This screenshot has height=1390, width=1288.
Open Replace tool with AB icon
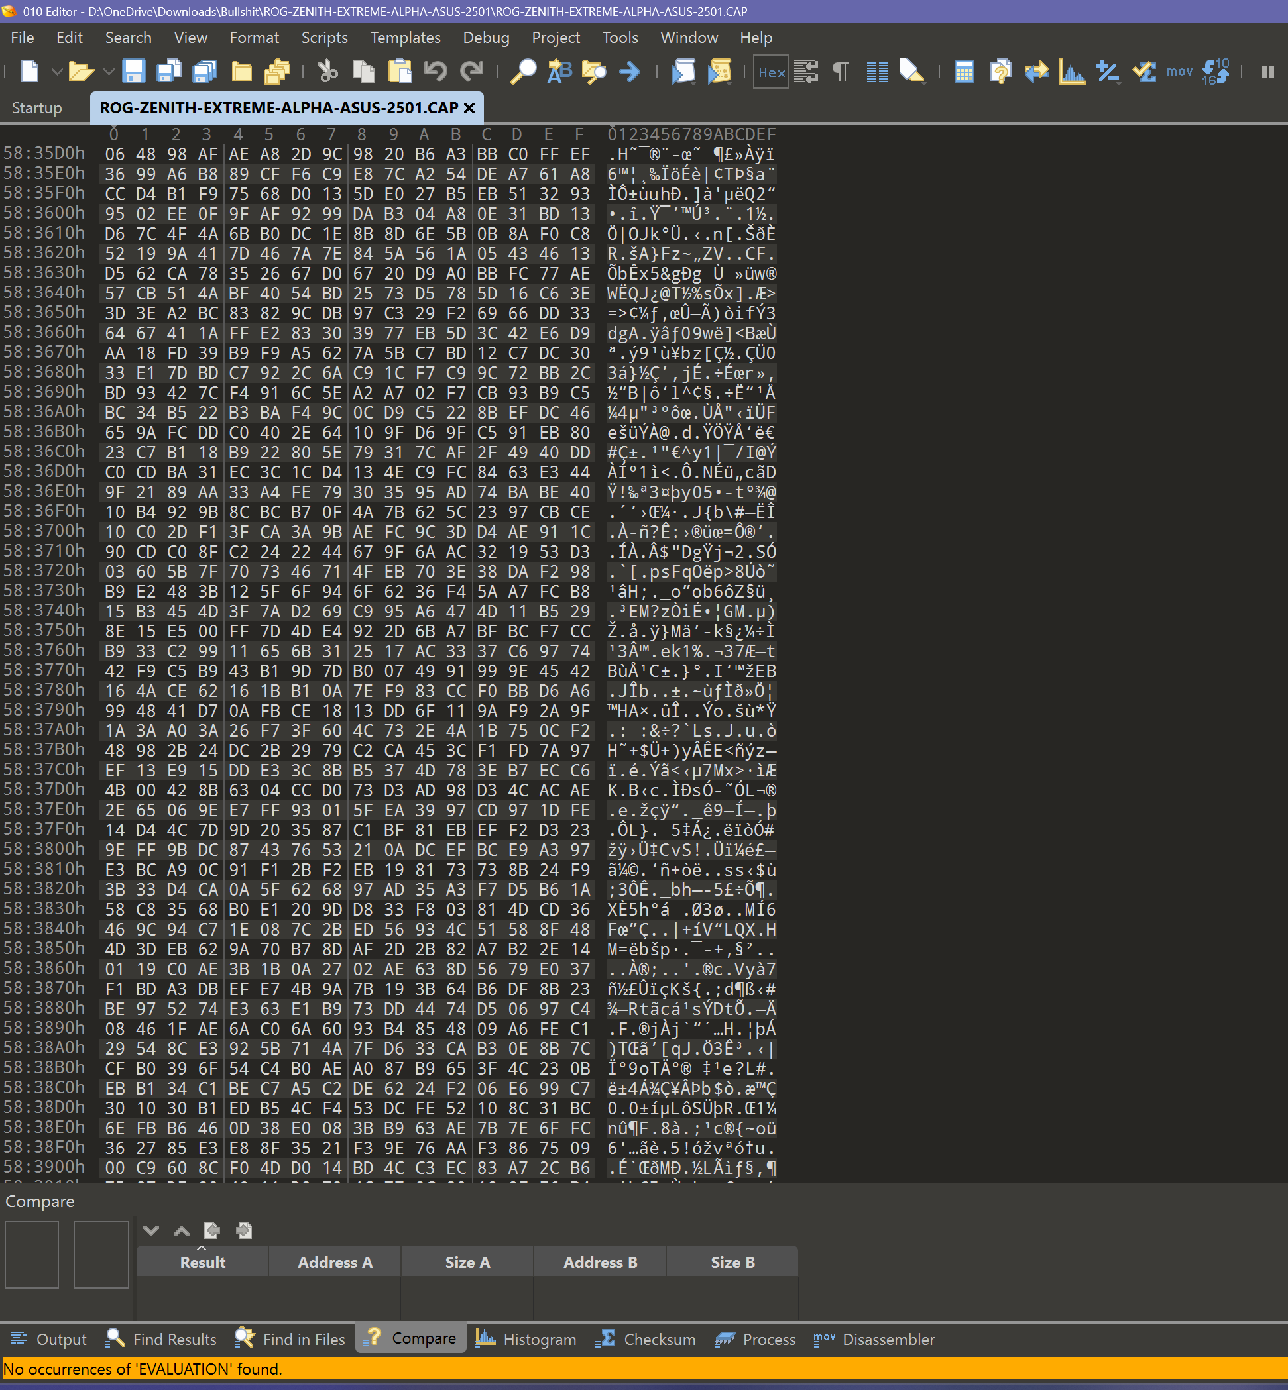pyautogui.click(x=559, y=71)
